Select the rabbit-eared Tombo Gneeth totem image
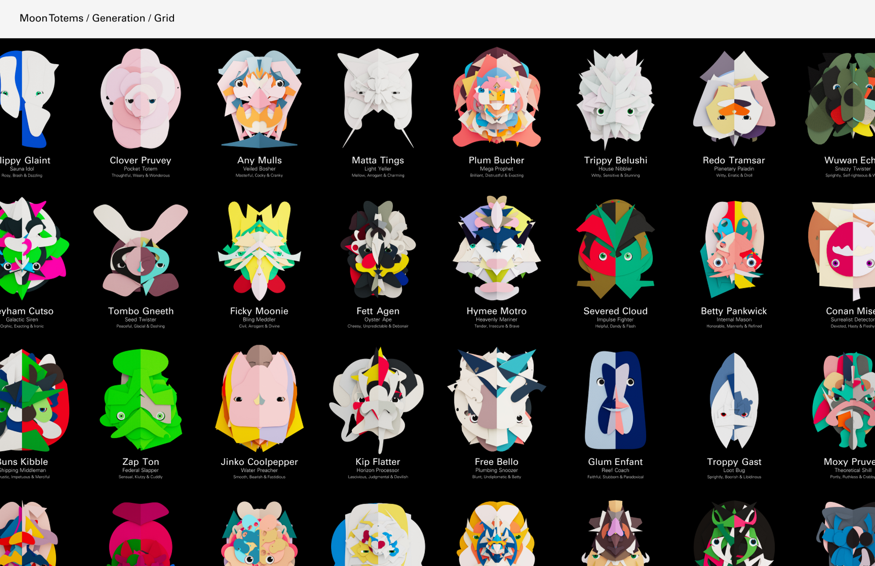Image resolution: width=875 pixels, height=566 pixels. click(140, 250)
